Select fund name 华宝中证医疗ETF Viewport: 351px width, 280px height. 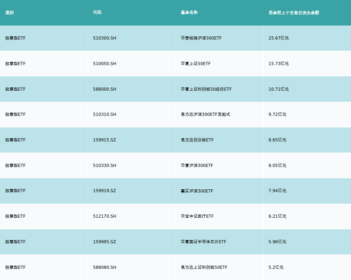[x=197, y=216]
